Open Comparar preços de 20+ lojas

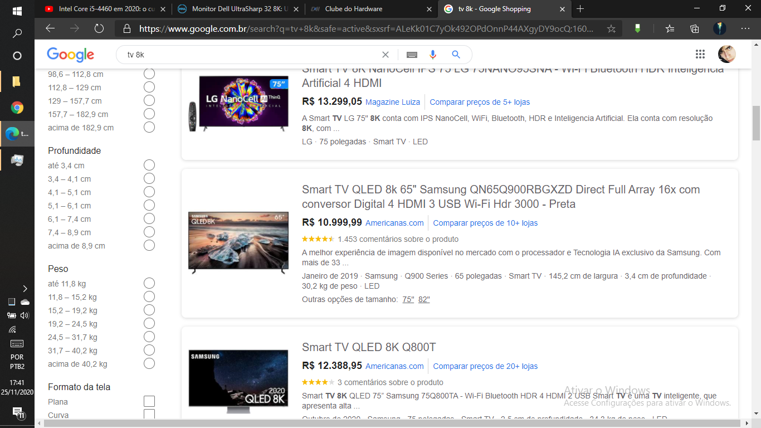tap(485, 366)
